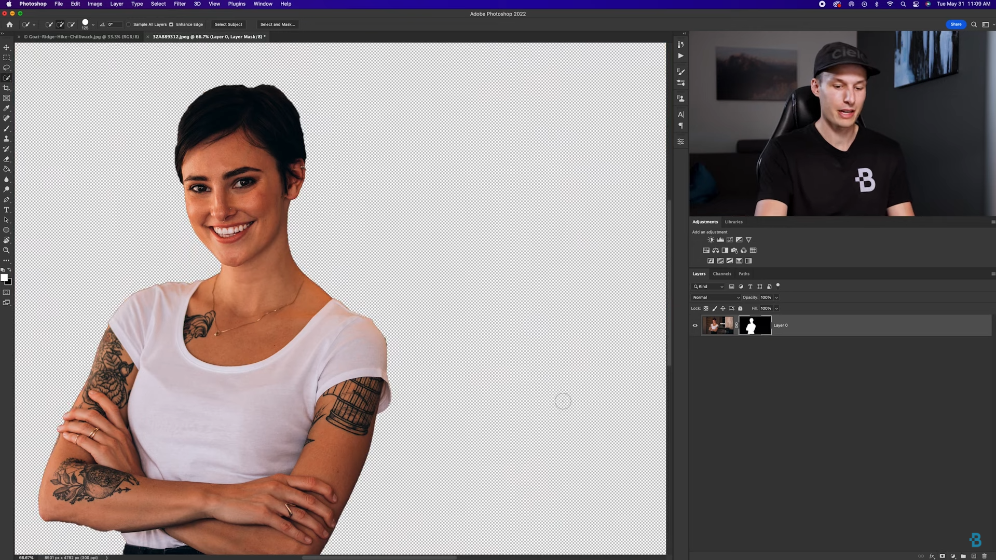Select the Crop tool

(x=7, y=88)
